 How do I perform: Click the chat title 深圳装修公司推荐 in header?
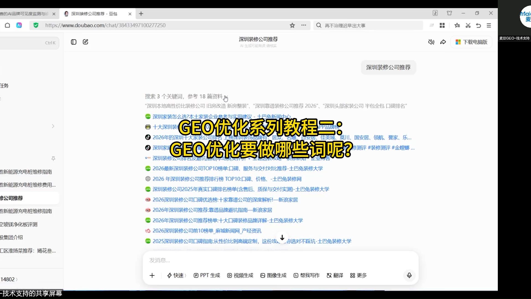pyautogui.click(x=258, y=39)
